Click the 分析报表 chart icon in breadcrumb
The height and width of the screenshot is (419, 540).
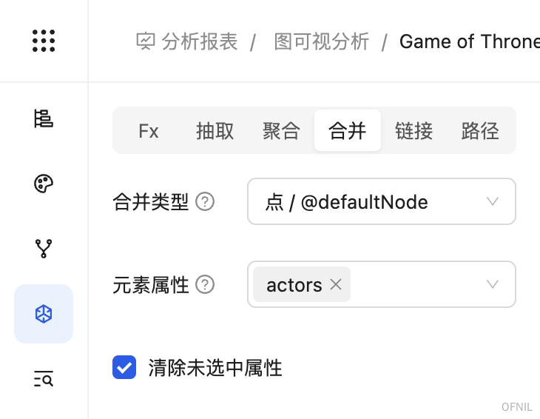[x=146, y=41]
